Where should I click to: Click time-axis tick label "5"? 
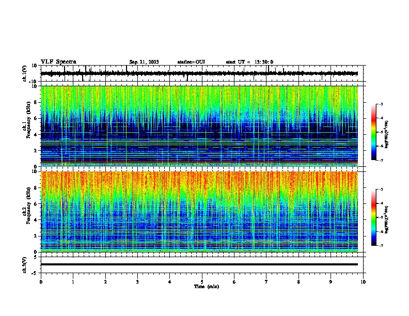click(202, 282)
